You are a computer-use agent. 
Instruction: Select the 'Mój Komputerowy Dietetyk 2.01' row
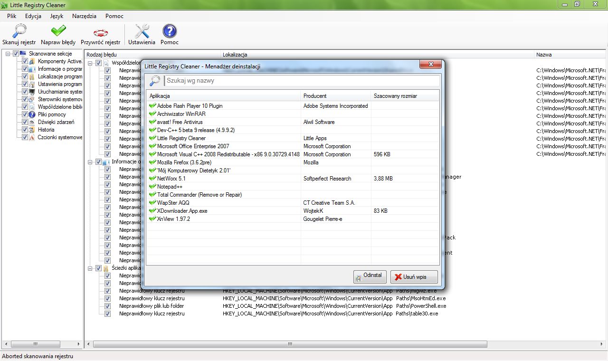(x=293, y=171)
